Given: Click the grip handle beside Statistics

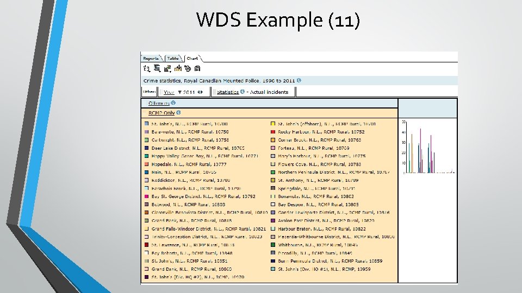Looking at the screenshot, I should 214,92.
